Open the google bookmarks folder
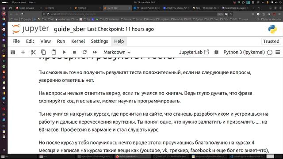 click(26, 19)
